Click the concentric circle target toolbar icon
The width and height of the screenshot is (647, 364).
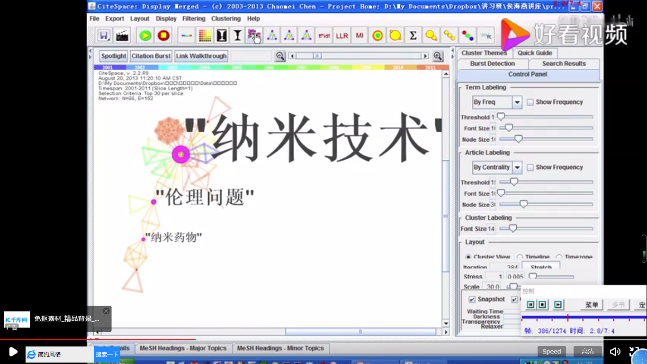click(x=377, y=36)
